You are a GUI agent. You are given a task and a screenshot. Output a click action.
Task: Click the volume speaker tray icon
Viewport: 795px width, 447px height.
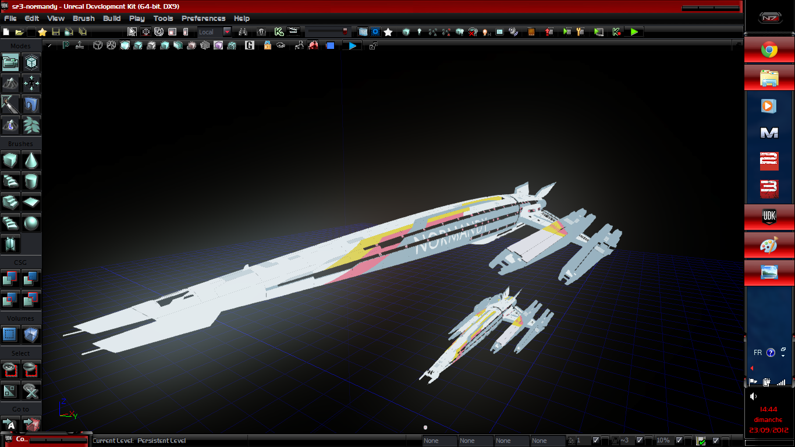tap(753, 396)
